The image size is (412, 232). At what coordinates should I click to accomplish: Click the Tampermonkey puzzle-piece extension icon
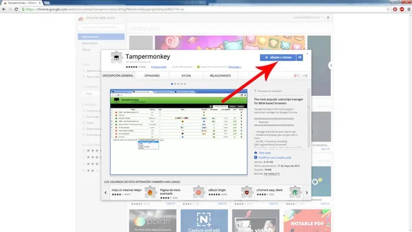tap(117, 58)
